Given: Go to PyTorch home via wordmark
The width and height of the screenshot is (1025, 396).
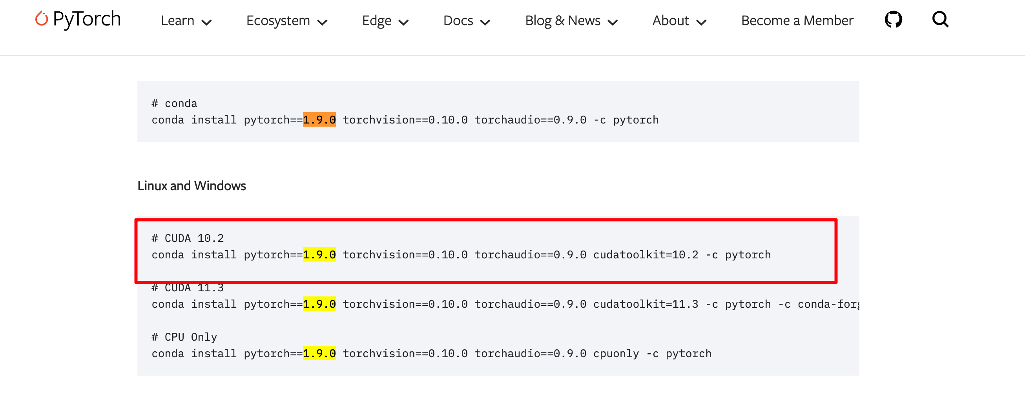Looking at the screenshot, I should tap(86, 19).
